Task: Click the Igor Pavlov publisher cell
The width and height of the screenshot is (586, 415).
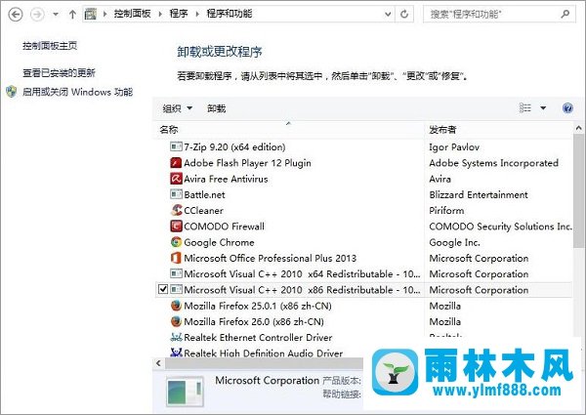Action: tap(454, 146)
